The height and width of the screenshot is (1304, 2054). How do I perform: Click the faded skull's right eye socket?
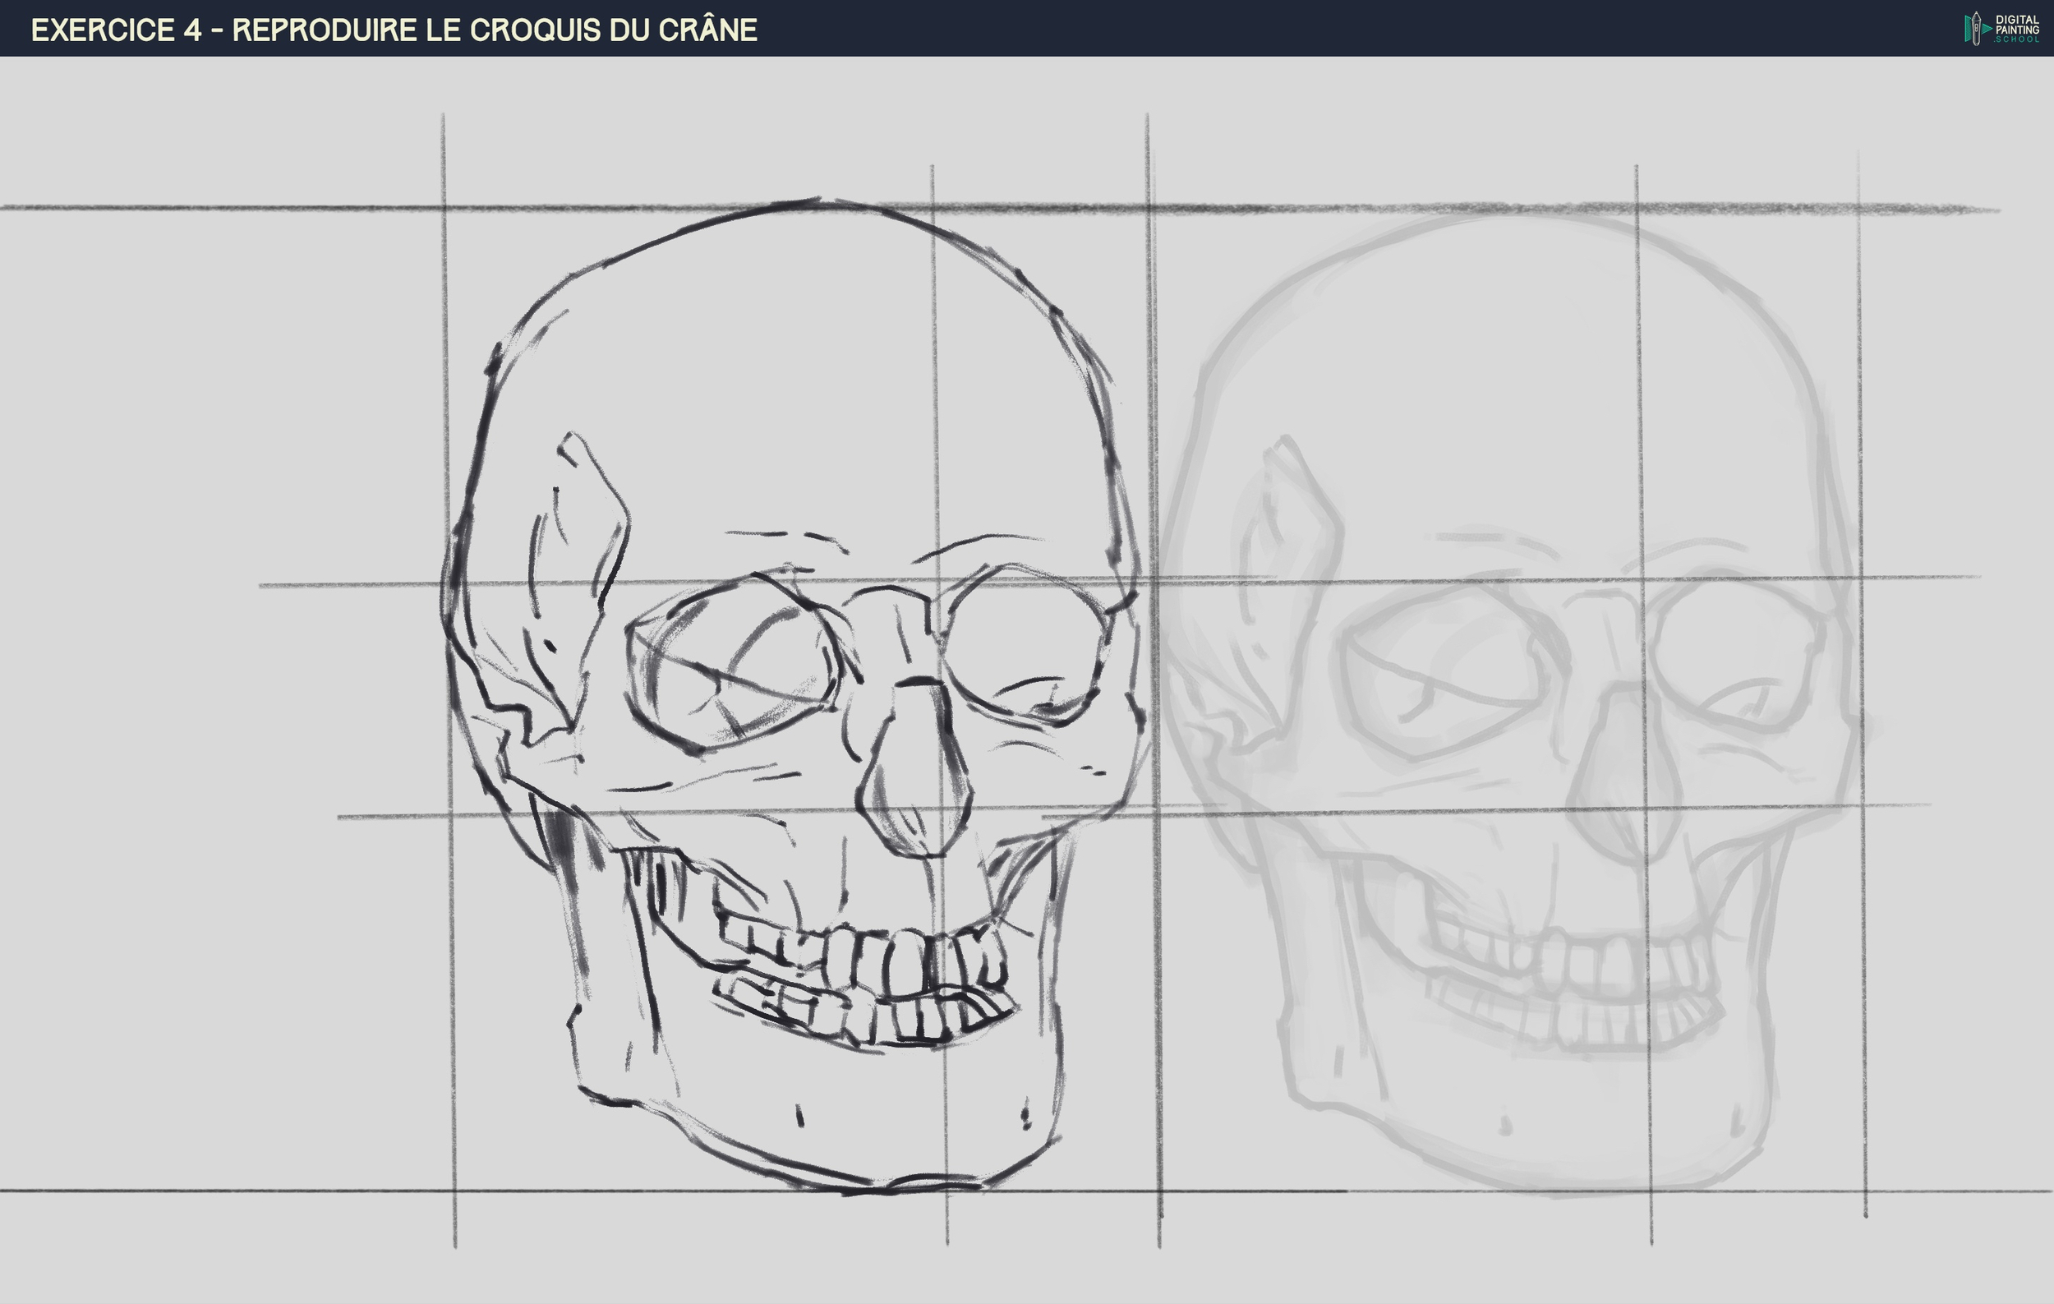(1736, 652)
